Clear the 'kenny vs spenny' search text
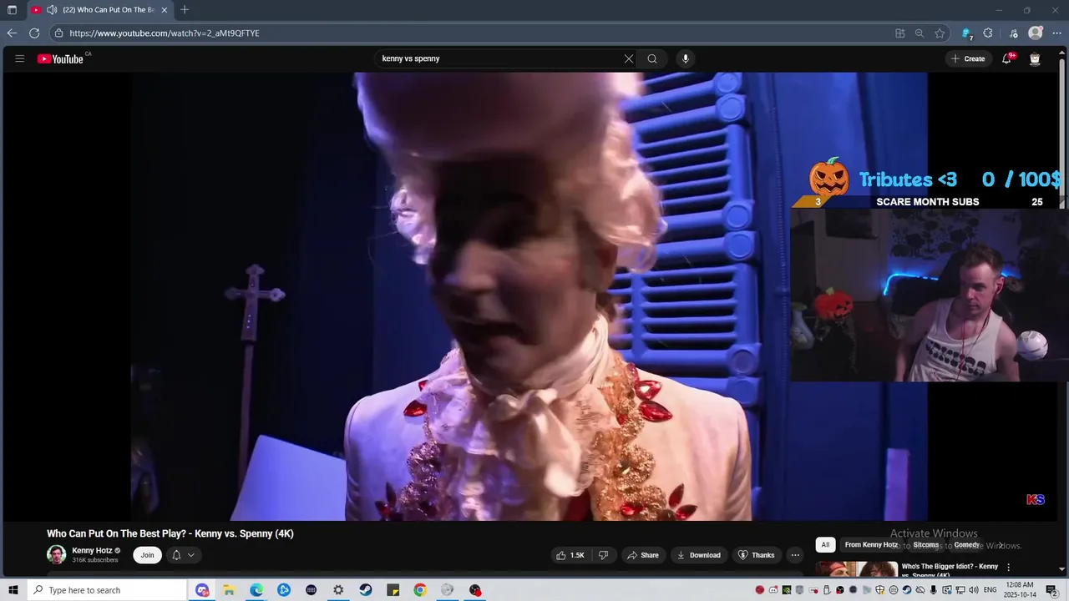Image resolution: width=1069 pixels, height=601 pixels. click(629, 58)
